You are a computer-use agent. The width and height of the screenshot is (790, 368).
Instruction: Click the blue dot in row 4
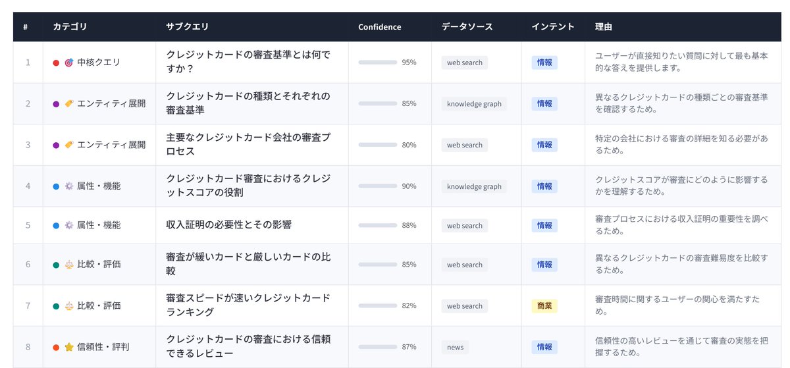[56, 186]
